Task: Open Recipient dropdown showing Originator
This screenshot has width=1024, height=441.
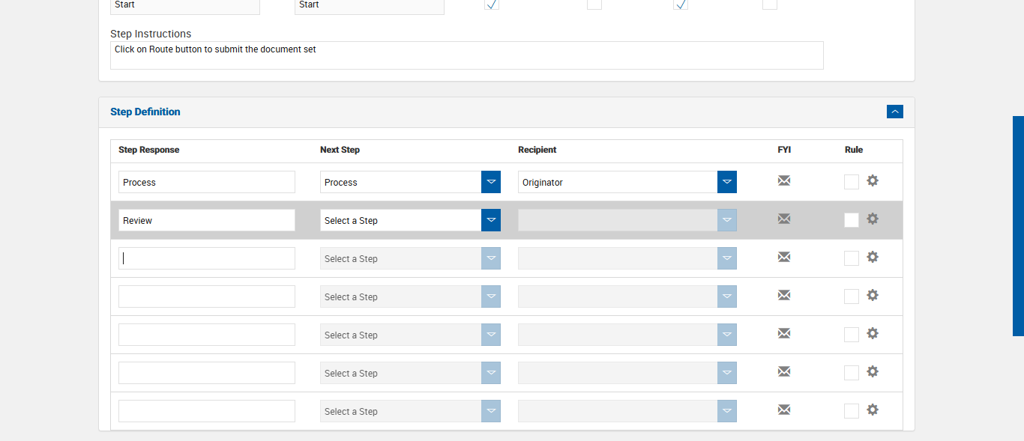Action: (x=727, y=182)
